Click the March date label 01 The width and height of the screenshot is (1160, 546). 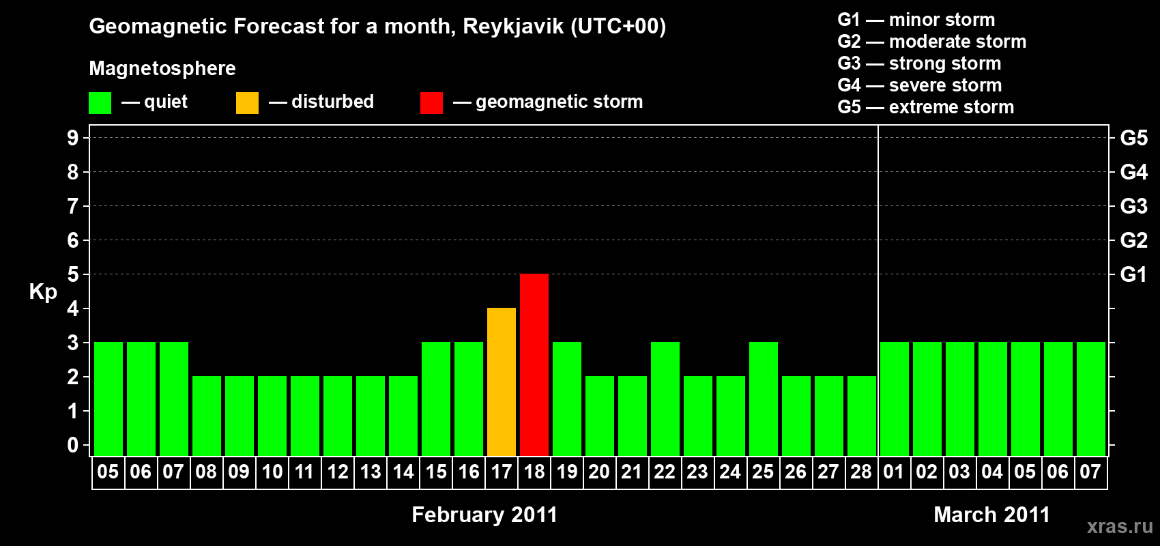(894, 472)
